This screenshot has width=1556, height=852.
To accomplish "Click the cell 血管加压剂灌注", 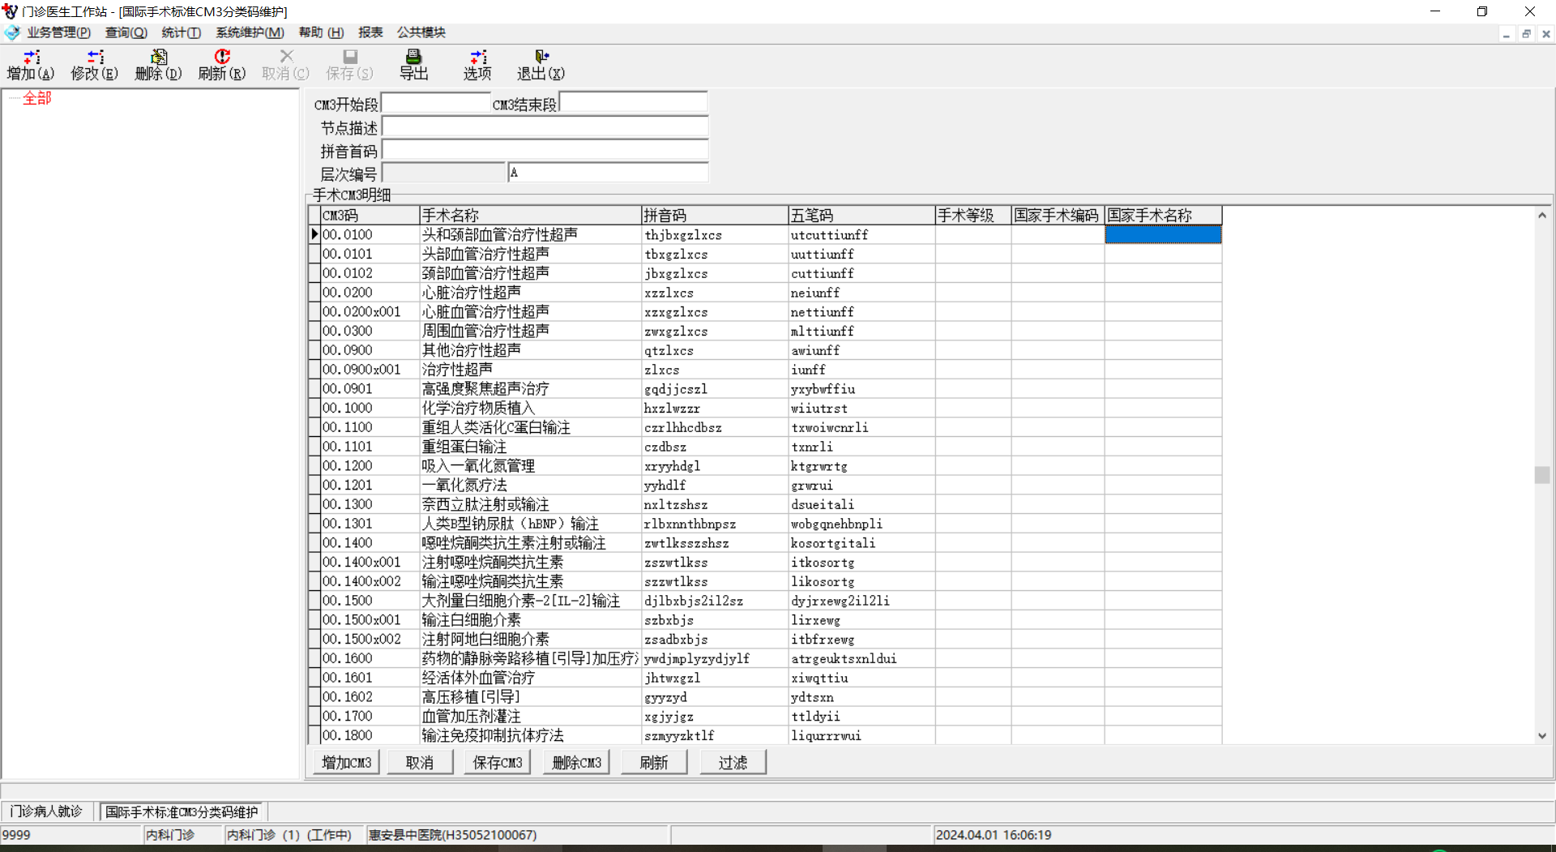I will [530, 717].
